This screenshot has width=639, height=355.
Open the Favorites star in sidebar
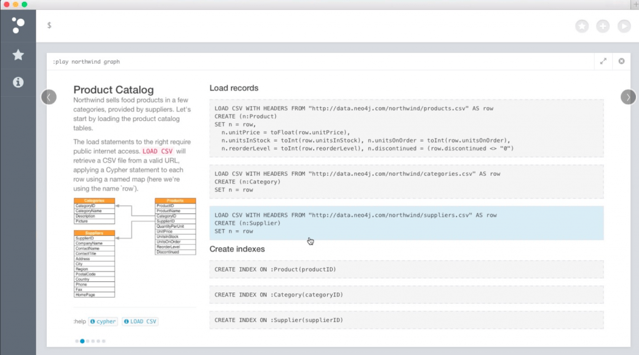pos(18,55)
